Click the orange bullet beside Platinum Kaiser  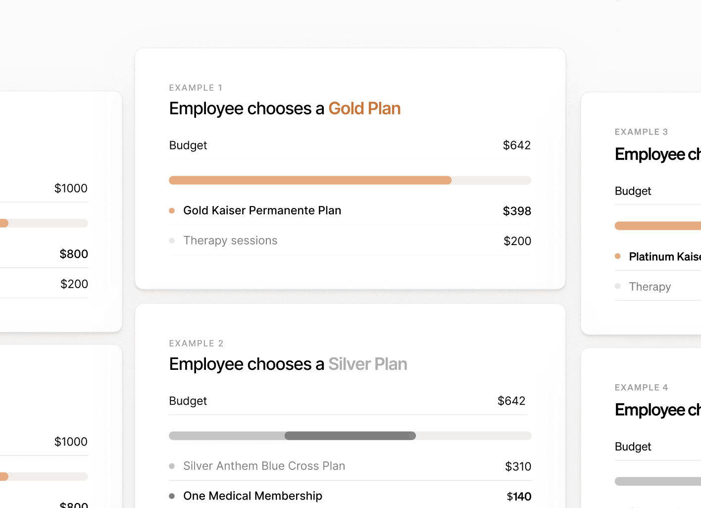tap(617, 256)
